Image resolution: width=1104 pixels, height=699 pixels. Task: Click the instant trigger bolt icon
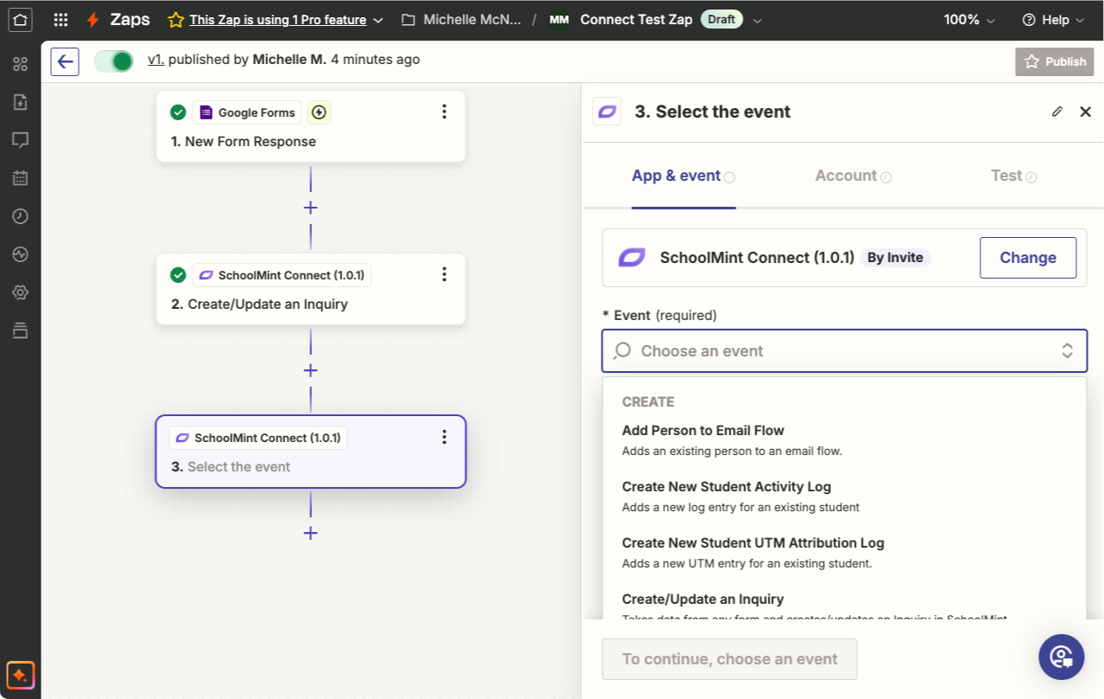[319, 112]
